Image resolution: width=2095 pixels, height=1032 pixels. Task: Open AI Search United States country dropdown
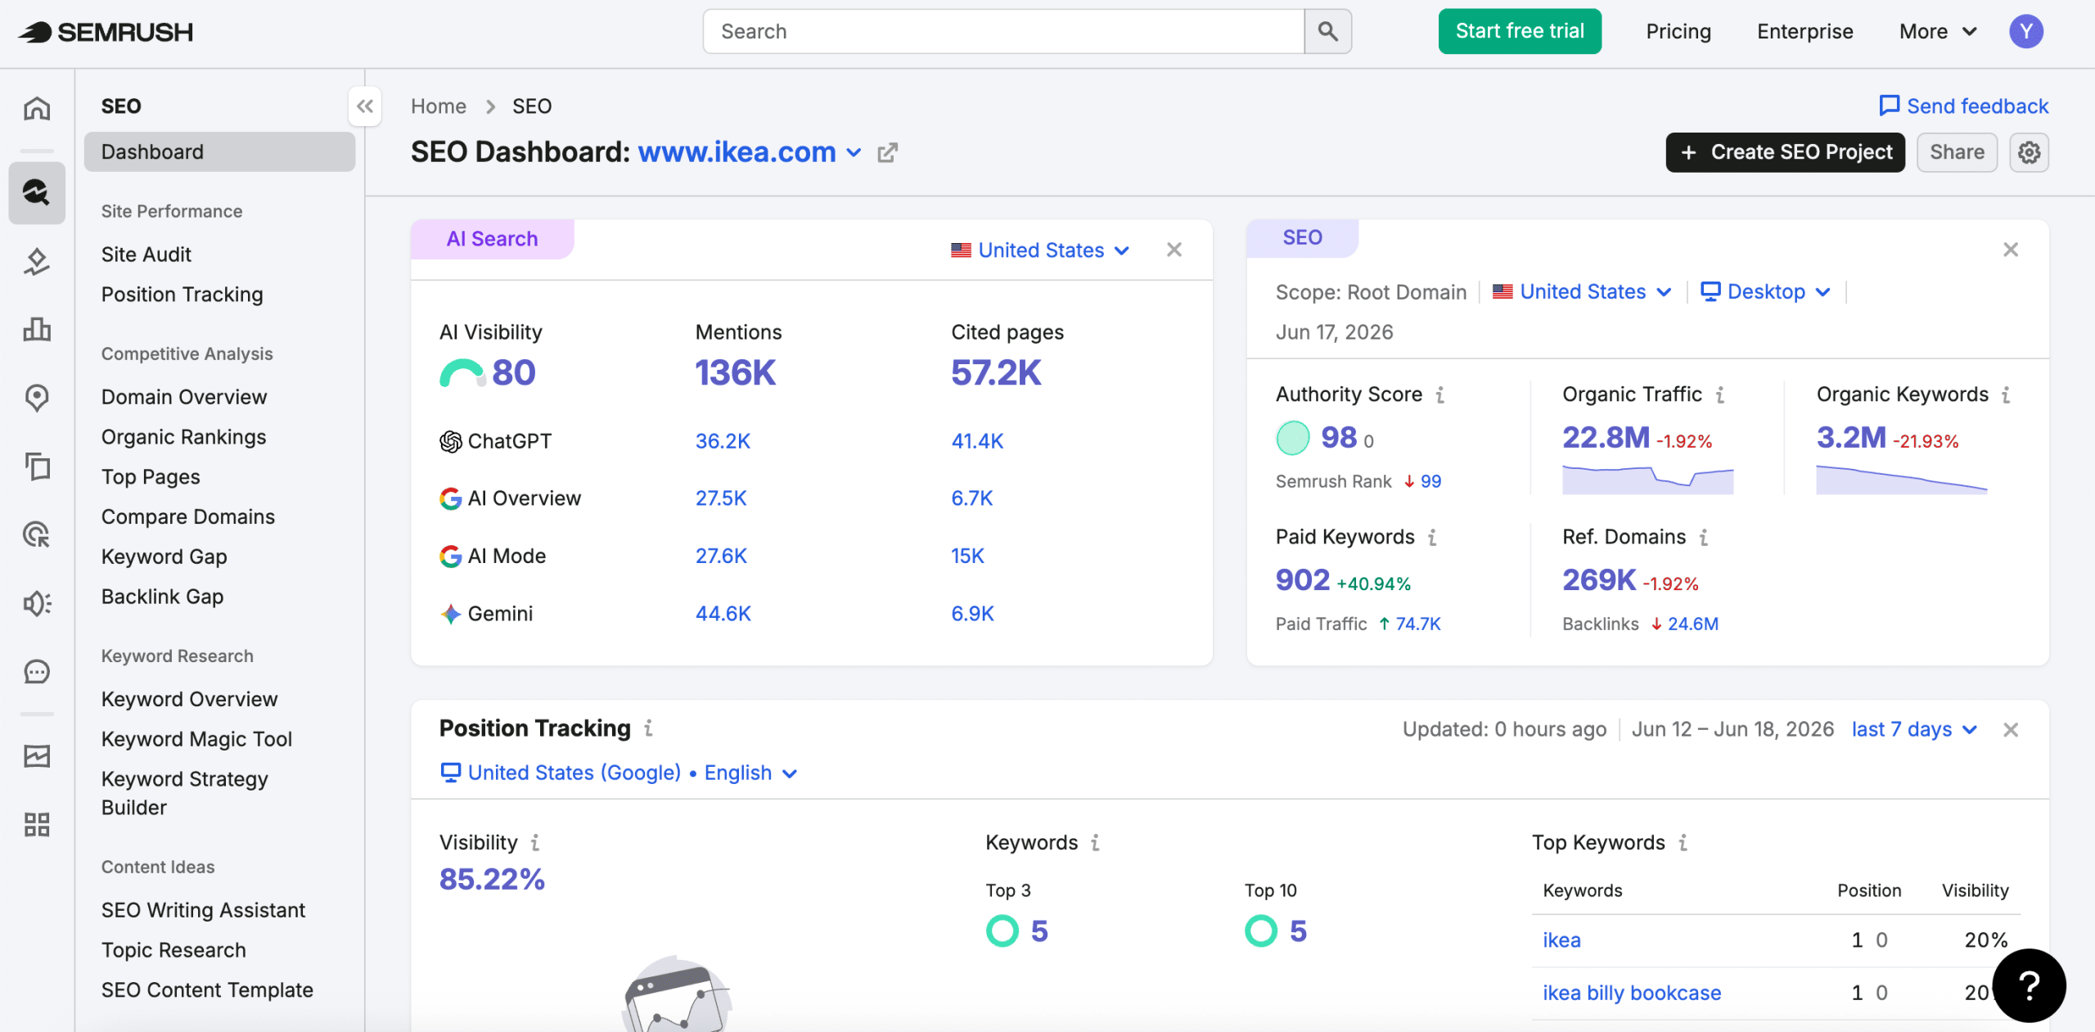point(1040,250)
